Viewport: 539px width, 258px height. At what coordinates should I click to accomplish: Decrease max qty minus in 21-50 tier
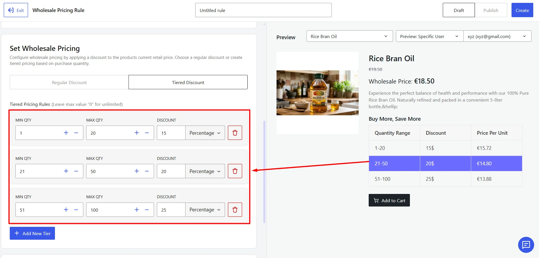point(147,171)
